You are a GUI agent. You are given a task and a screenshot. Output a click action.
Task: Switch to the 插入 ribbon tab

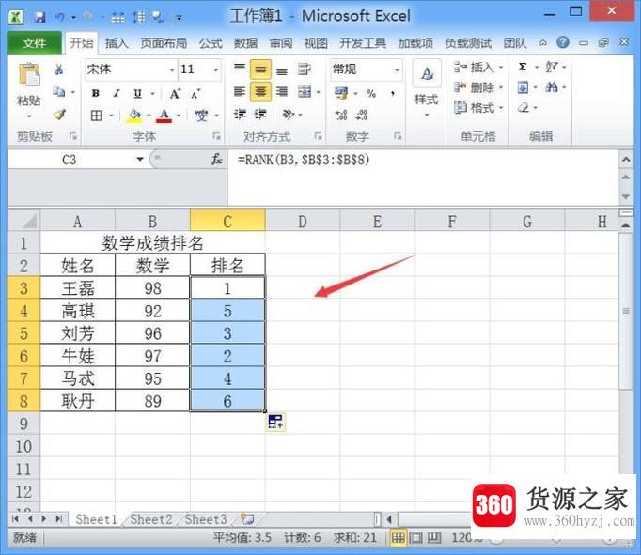(117, 42)
